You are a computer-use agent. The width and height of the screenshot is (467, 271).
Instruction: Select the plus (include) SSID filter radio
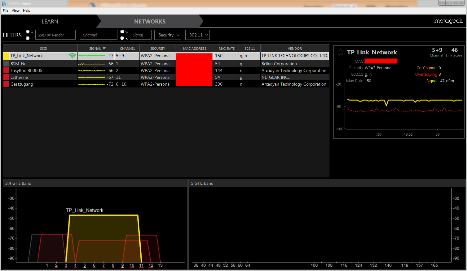pyautogui.click(x=28, y=32)
